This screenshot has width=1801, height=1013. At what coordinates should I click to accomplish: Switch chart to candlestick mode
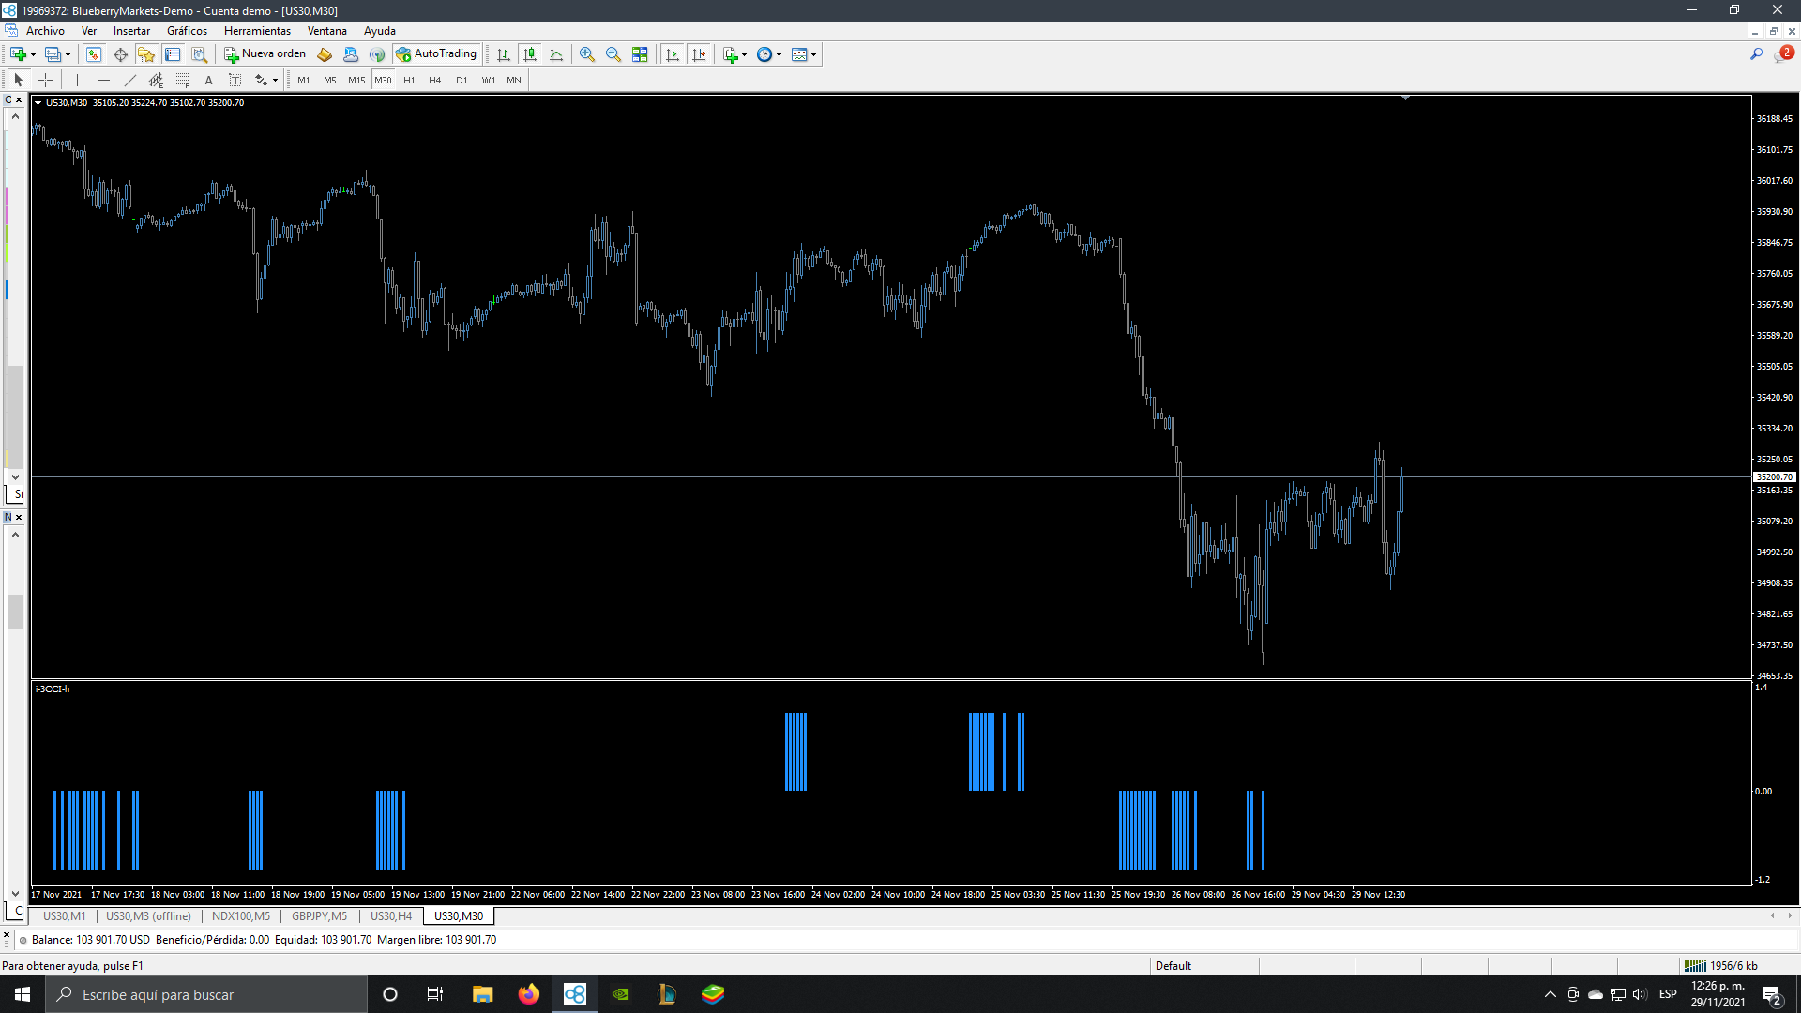pos(530,54)
